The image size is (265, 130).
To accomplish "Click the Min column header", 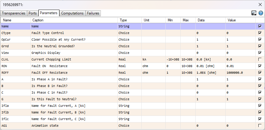I will [x=173, y=20].
